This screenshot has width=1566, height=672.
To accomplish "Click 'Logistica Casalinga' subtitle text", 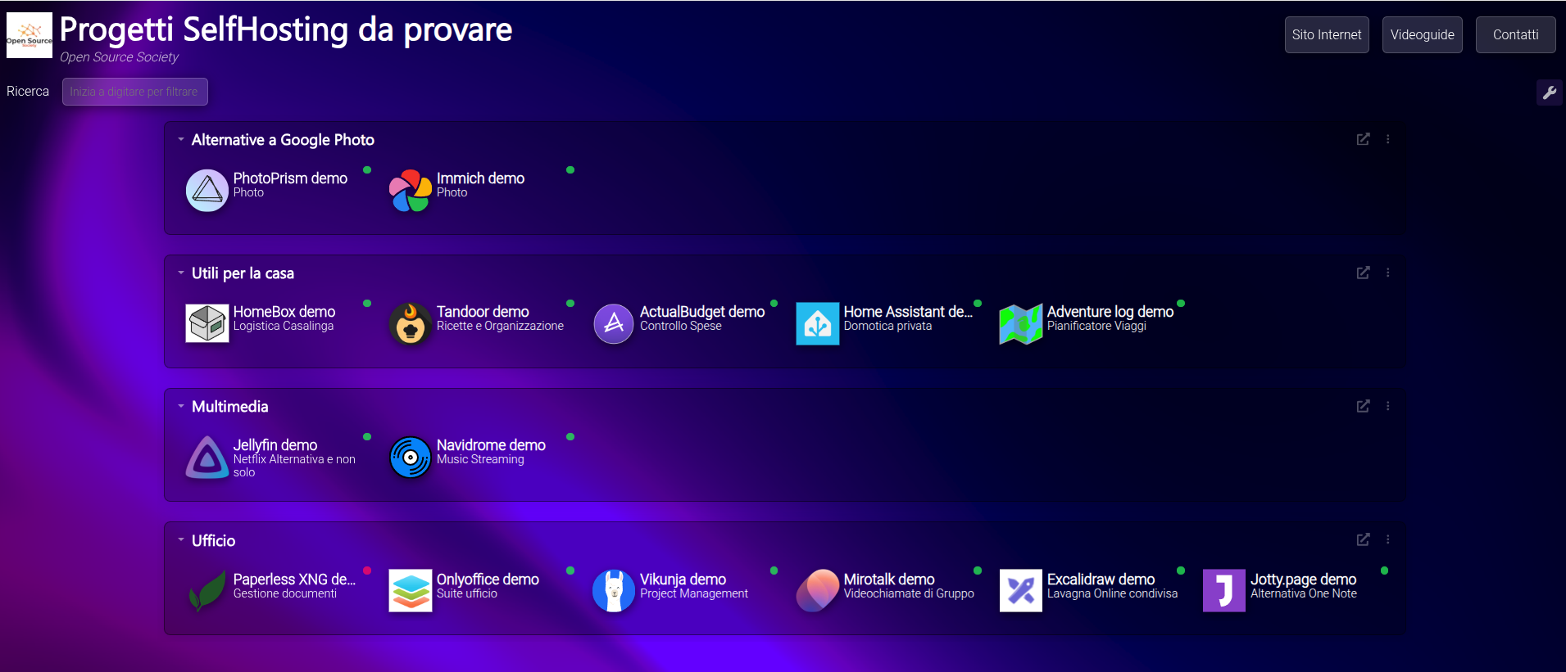I will click(284, 326).
